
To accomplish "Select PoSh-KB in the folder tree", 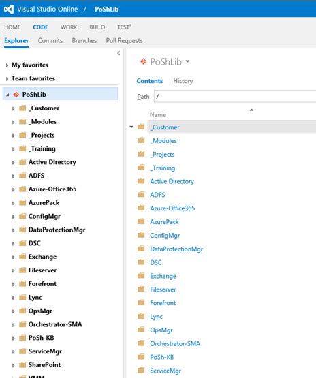I will click(x=42, y=338).
